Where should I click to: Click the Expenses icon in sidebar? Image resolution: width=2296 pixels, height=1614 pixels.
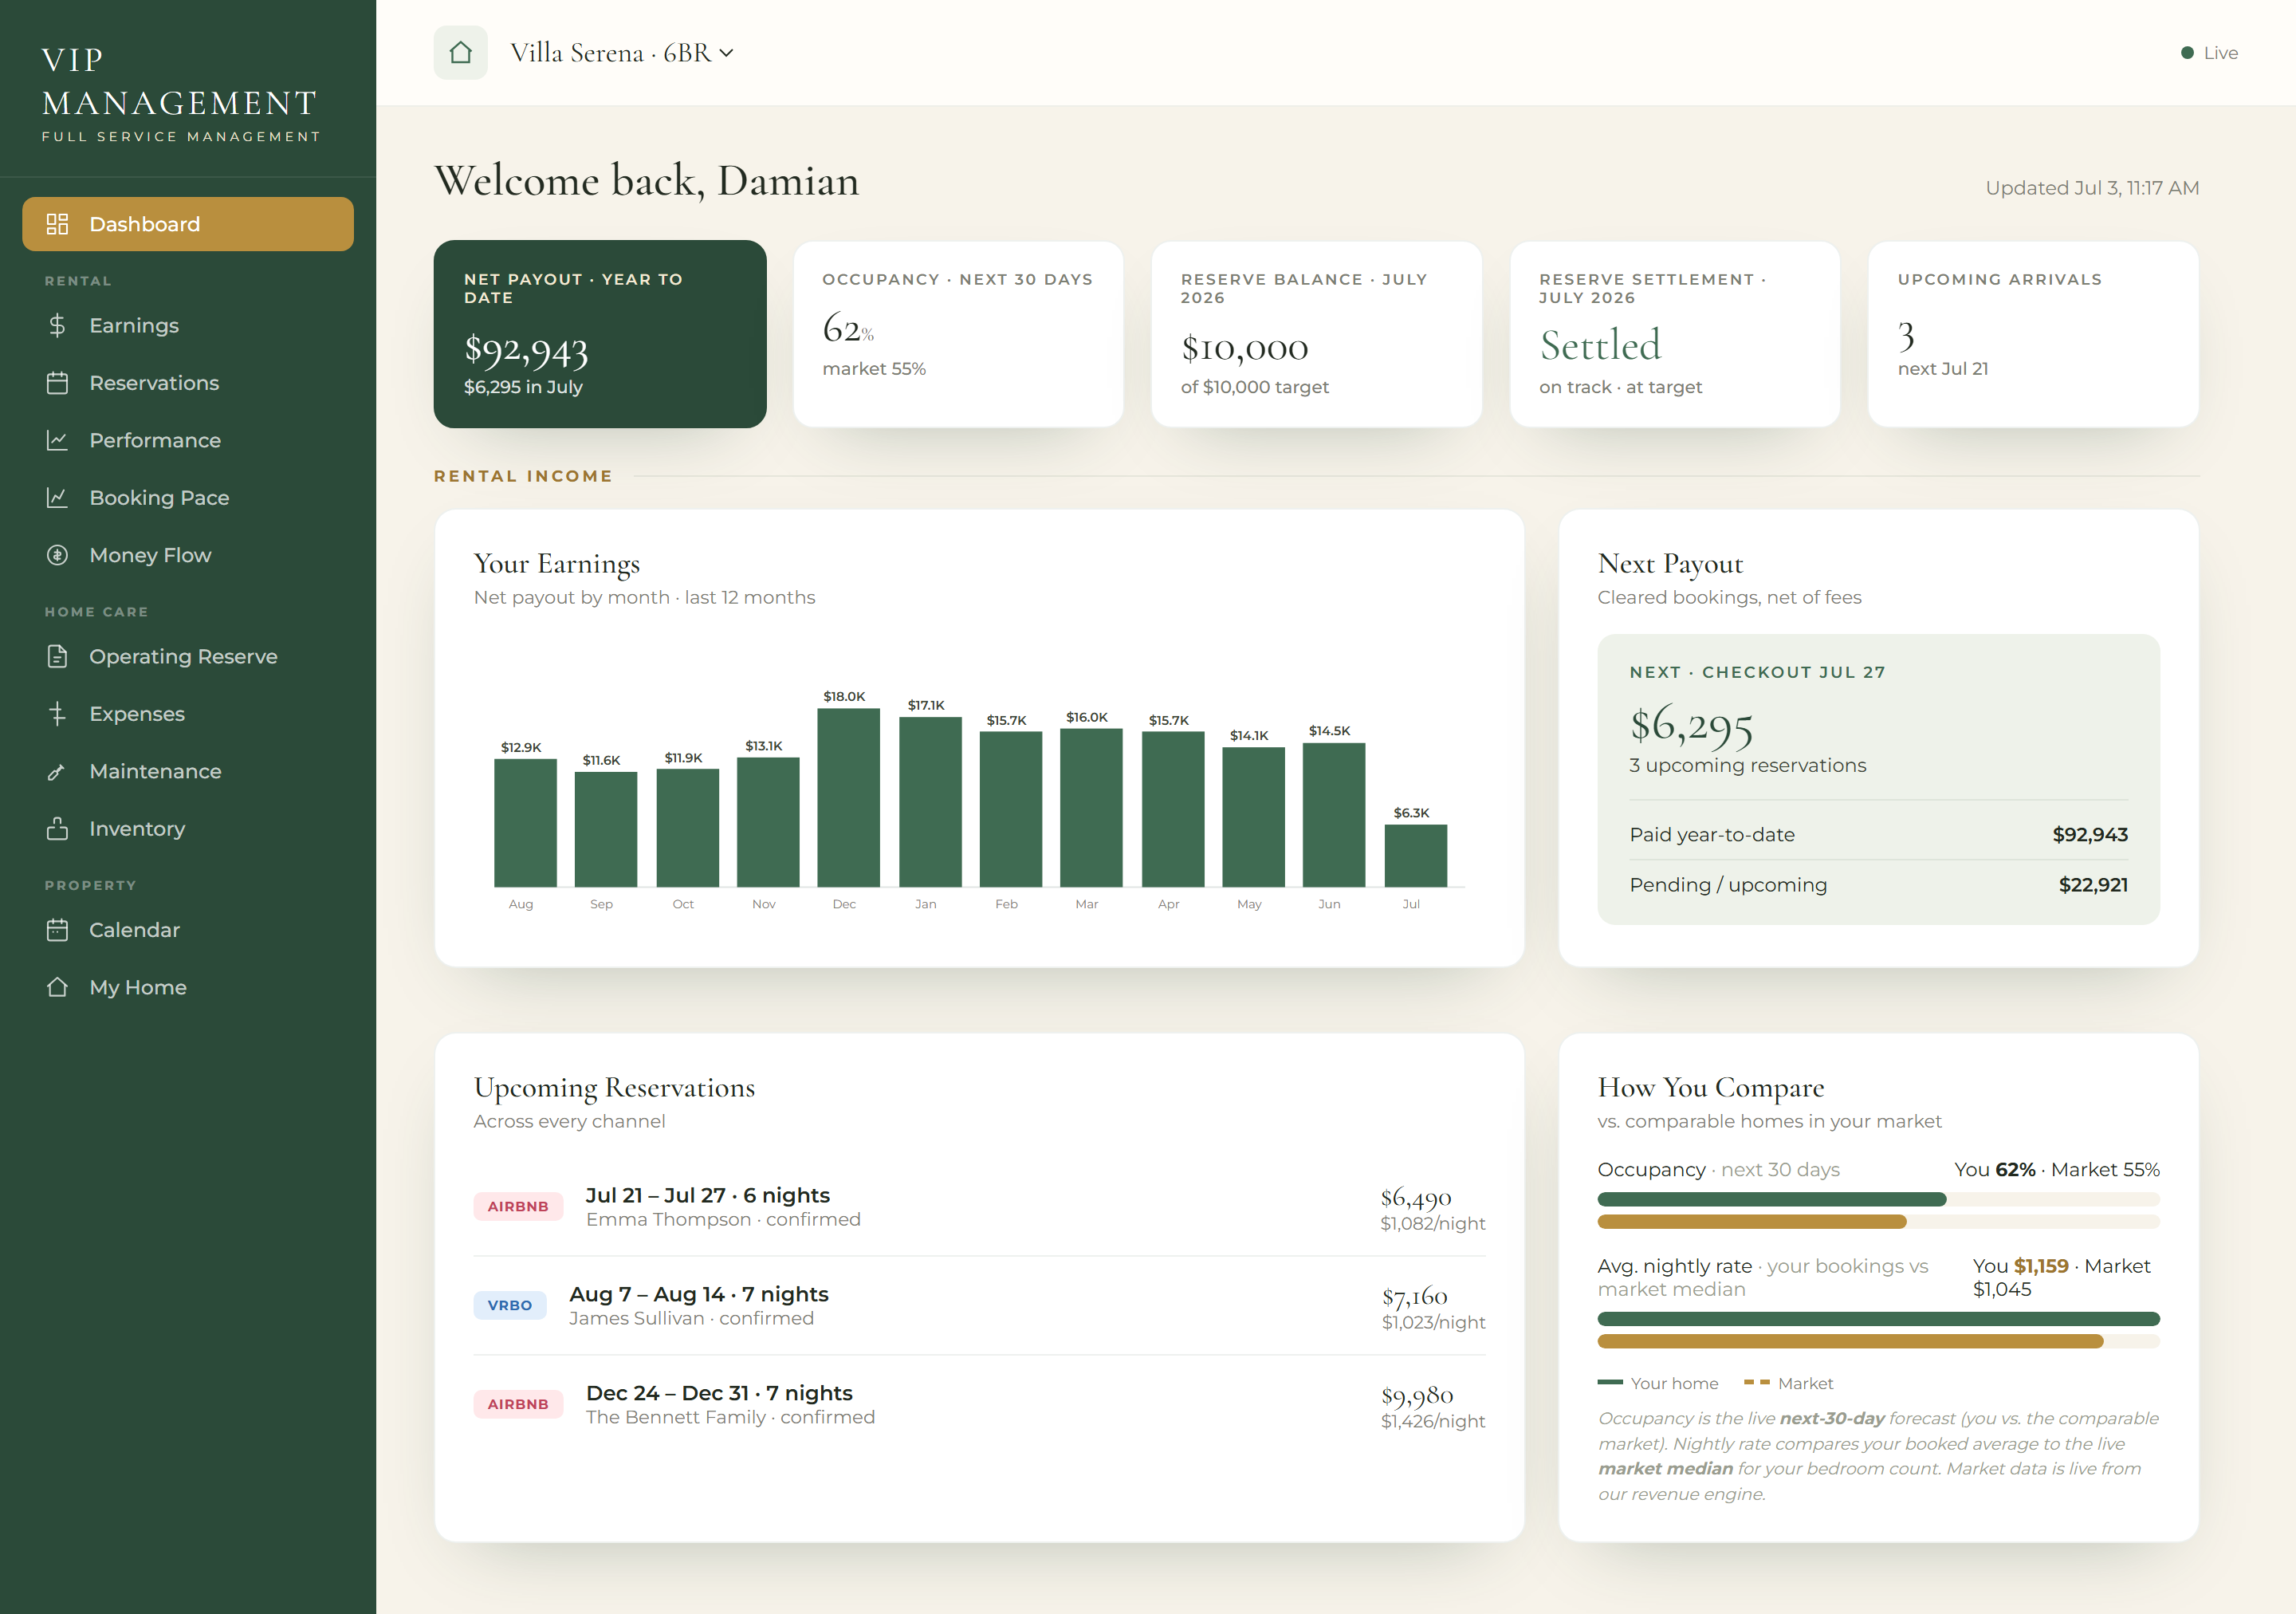click(x=57, y=714)
